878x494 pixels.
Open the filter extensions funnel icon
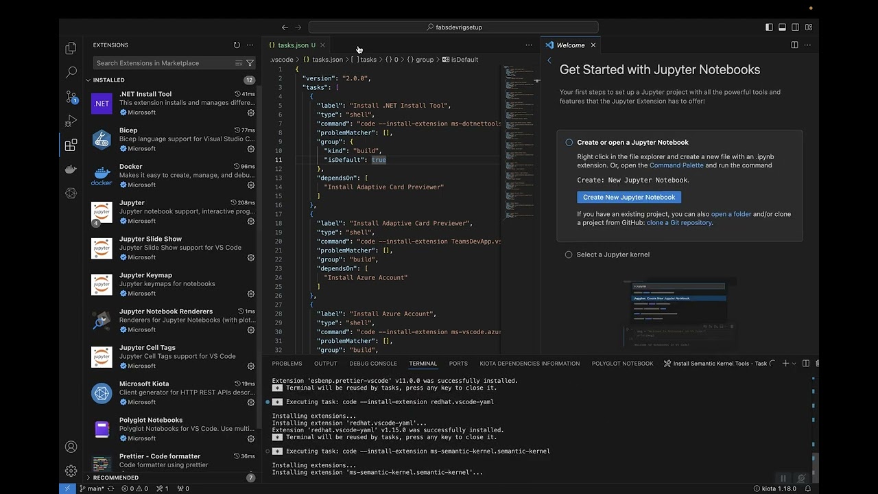tap(250, 63)
